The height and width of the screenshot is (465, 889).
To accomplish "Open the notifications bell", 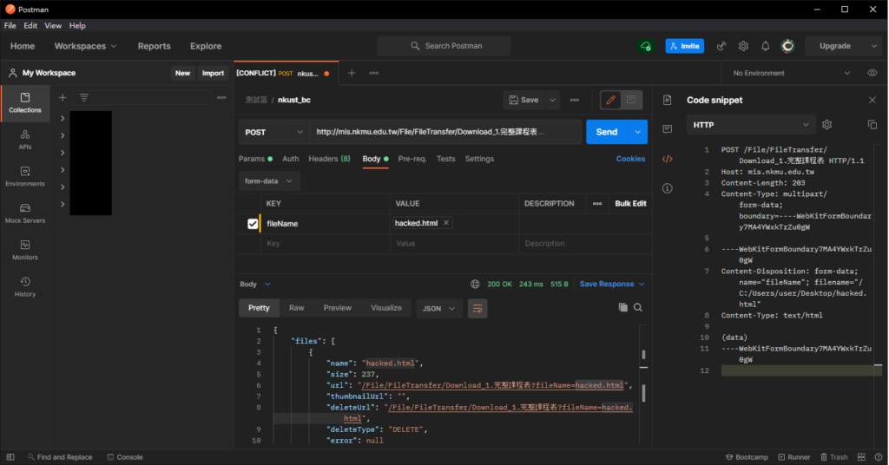I will pos(766,46).
